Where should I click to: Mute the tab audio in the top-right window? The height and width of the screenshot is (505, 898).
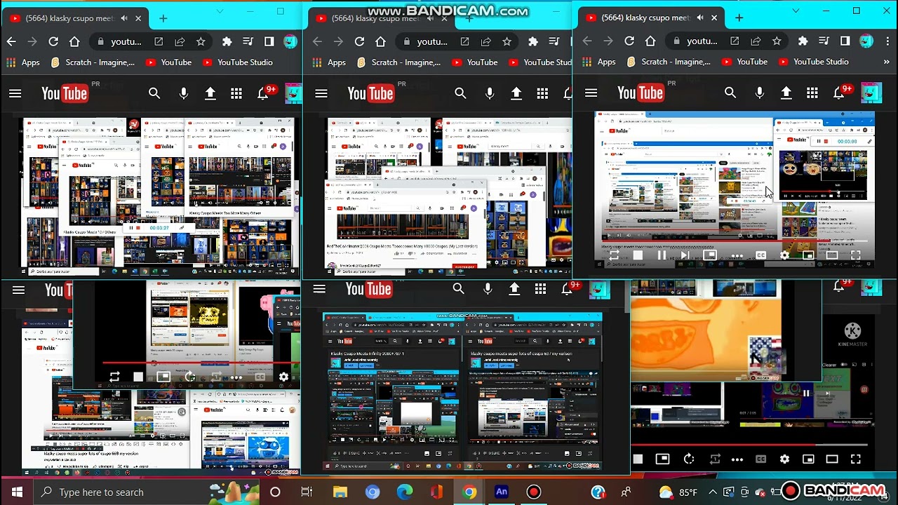700,18
